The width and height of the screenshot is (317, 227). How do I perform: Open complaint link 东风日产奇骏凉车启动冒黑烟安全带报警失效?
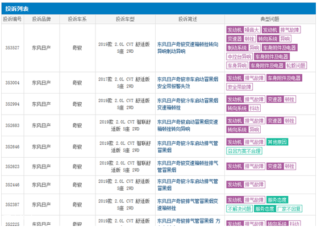click(188, 83)
